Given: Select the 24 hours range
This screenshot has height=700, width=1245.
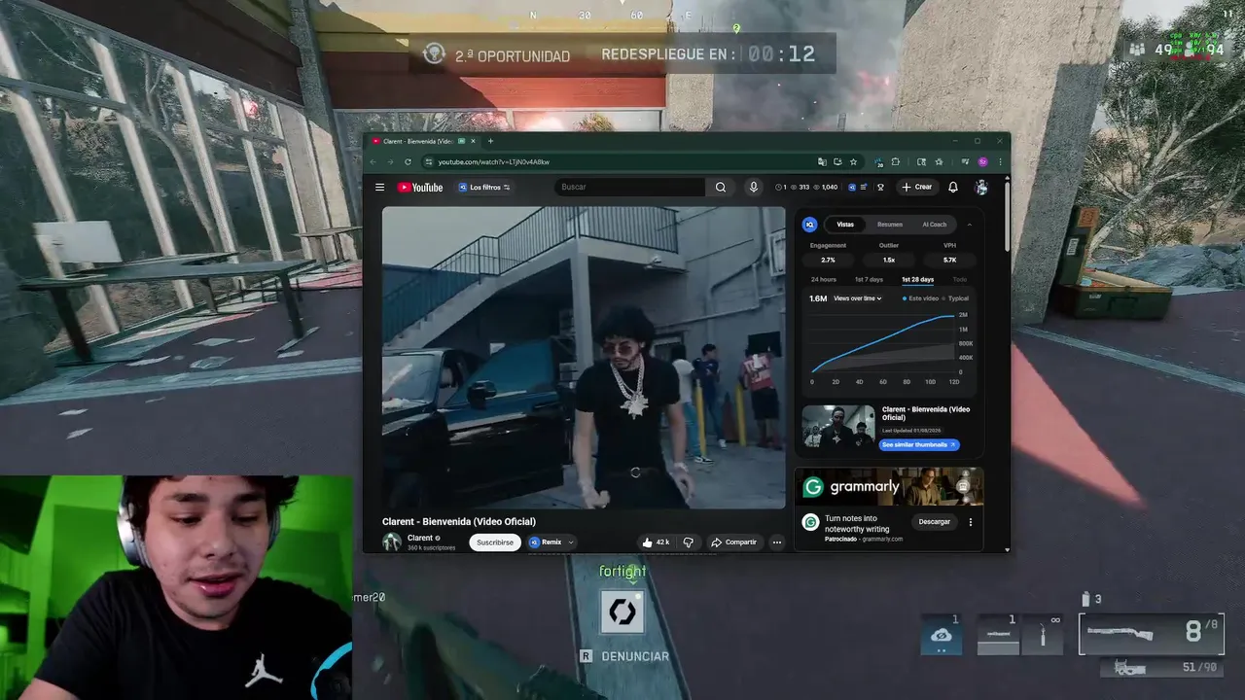Looking at the screenshot, I should click(824, 280).
